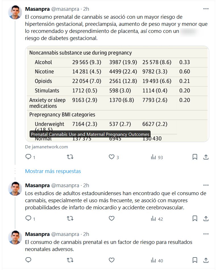This screenshot has height=270, width=216.
Task: View analytics showing 93 views
Action: [x=156, y=157]
